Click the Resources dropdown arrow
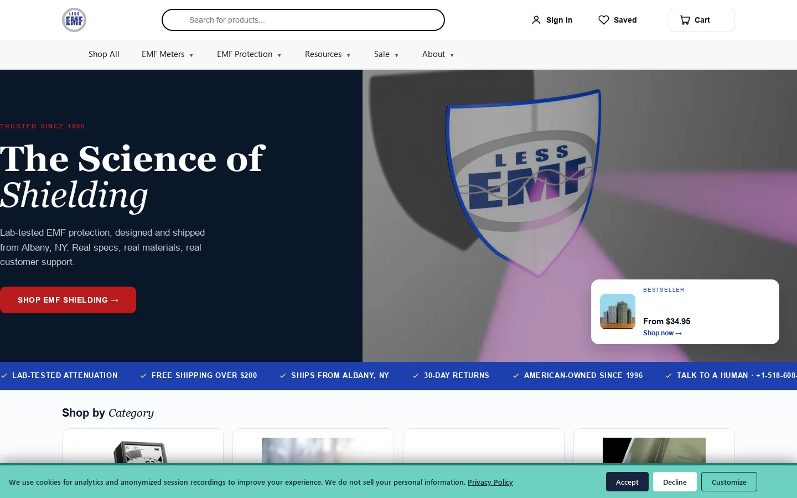Viewport: 797px width, 498px height. point(349,55)
